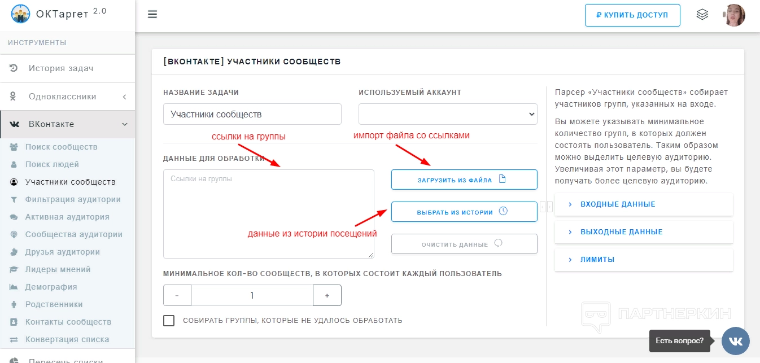Screen dimensions: 760x363
Task: Click the Загрузить из файла button
Action: pos(464,180)
